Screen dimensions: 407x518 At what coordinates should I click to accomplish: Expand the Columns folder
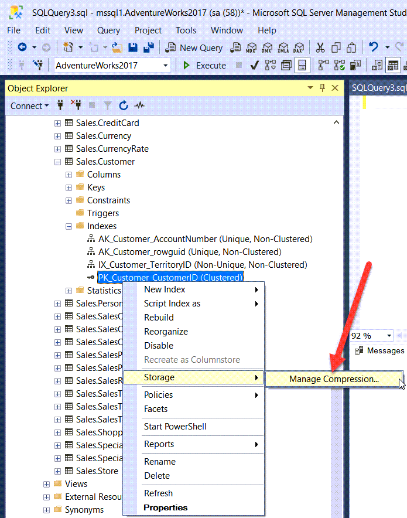[x=69, y=175]
